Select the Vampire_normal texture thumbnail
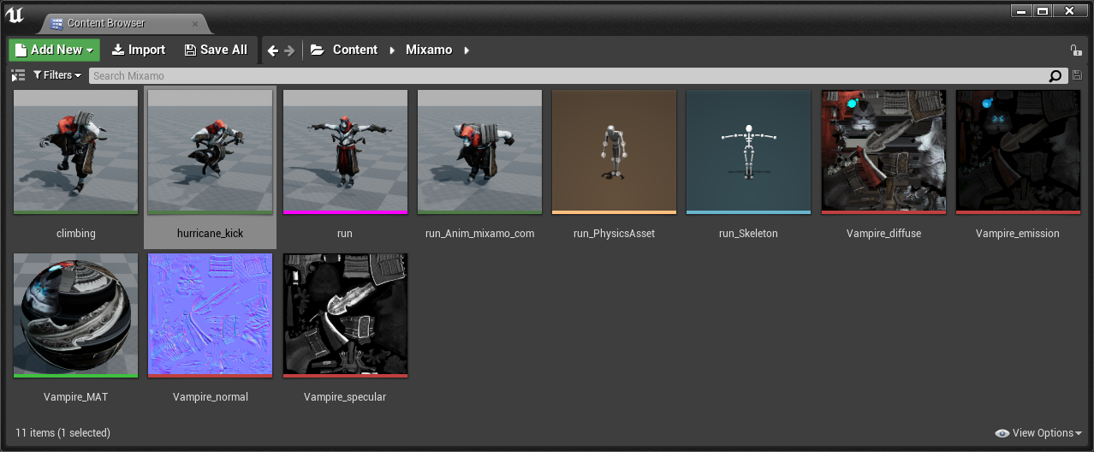 211,315
